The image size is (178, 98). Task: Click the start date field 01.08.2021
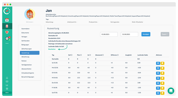109,34
